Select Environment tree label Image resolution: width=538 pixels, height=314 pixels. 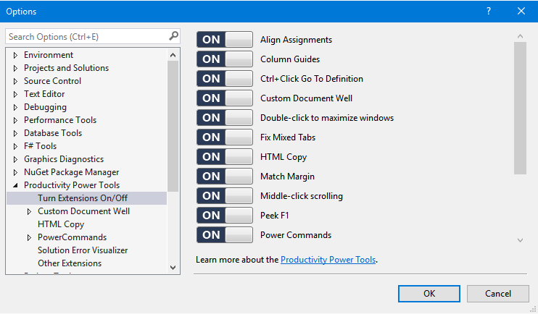pos(49,55)
